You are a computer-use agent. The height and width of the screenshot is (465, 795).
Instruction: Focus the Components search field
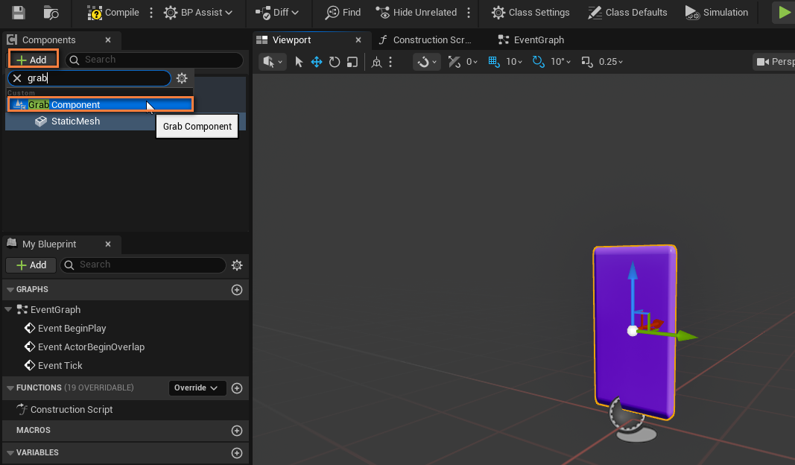(x=154, y=60)
